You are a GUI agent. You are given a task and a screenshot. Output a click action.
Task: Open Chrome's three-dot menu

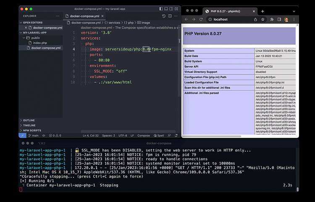[x=294, y=19]
